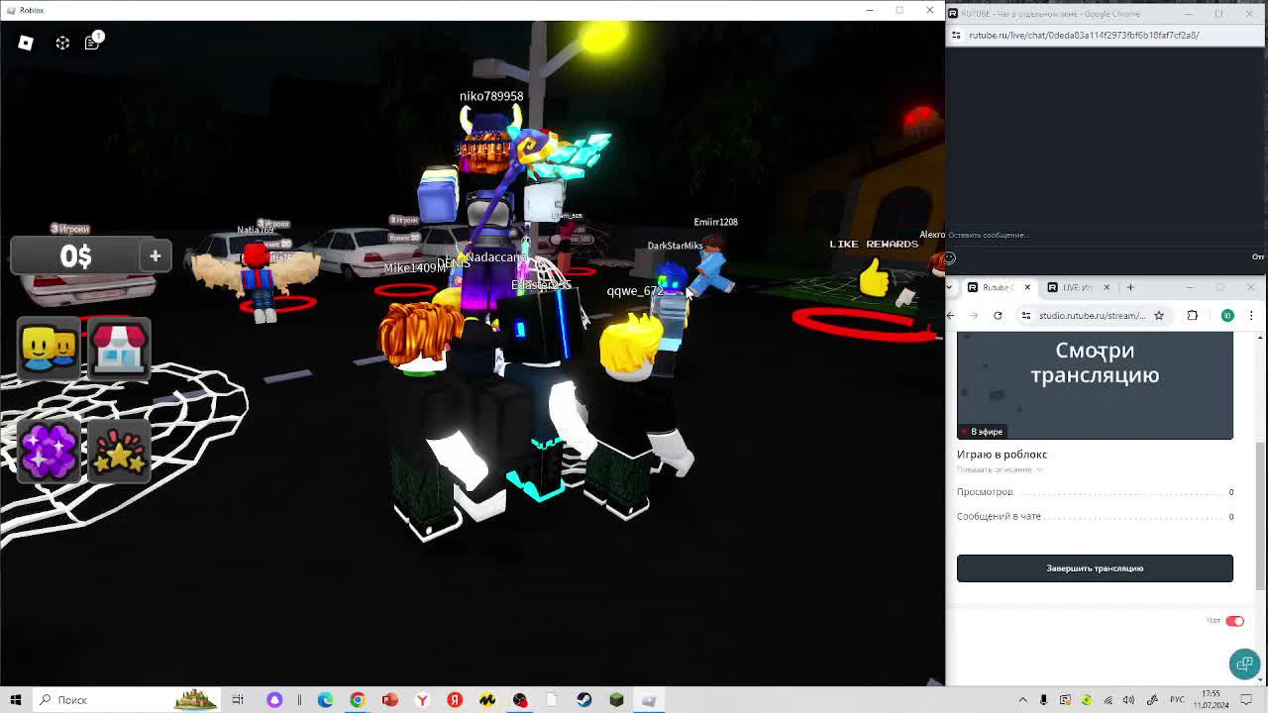Select player qqwe_672 name tag
Image resolution: width=1268 pixels, height=713 pixels.
click(x=635, y=291)
